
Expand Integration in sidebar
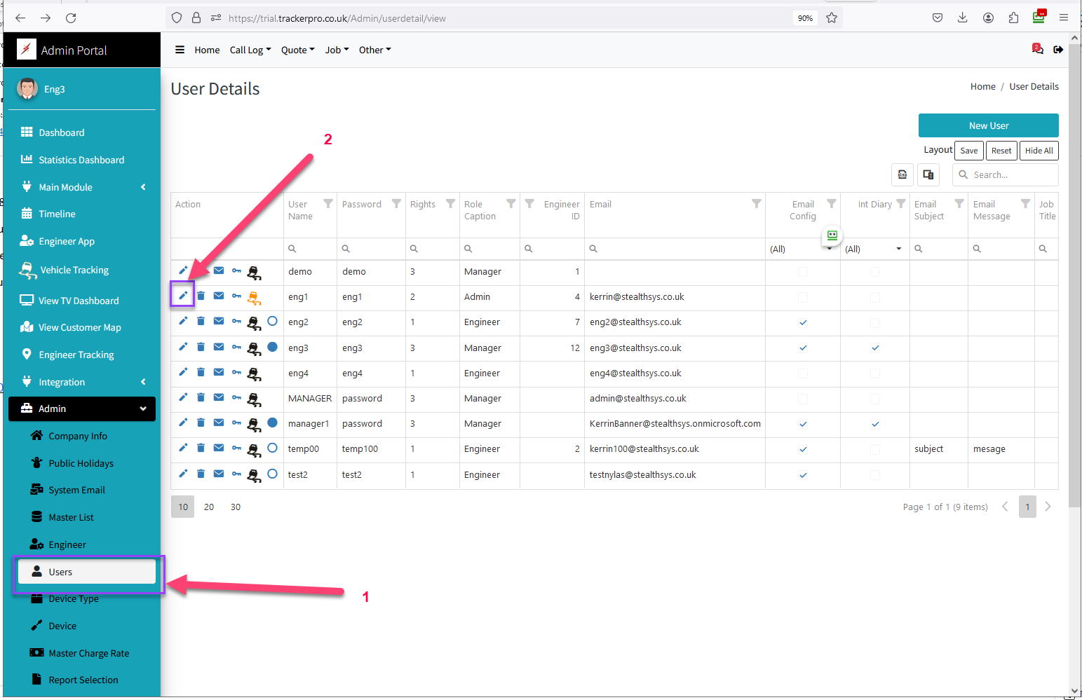coord(82,382)
